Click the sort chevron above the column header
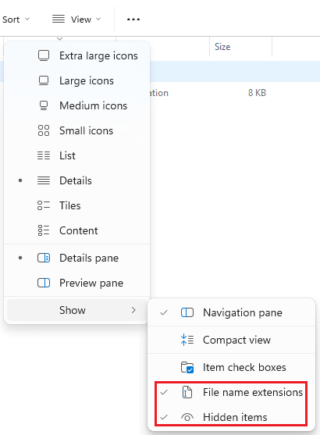 click(x=59, y=39)
